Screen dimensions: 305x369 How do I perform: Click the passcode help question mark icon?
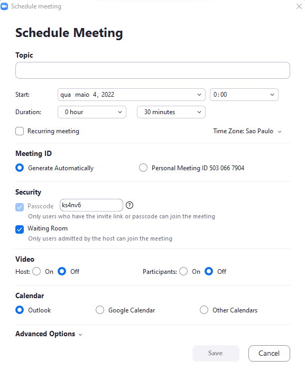pyautogui.click(x=130, y=205)
